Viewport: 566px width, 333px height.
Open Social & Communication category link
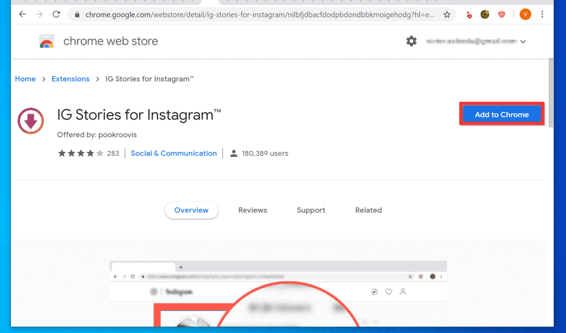pyautogui.click(x=174, y=154)
